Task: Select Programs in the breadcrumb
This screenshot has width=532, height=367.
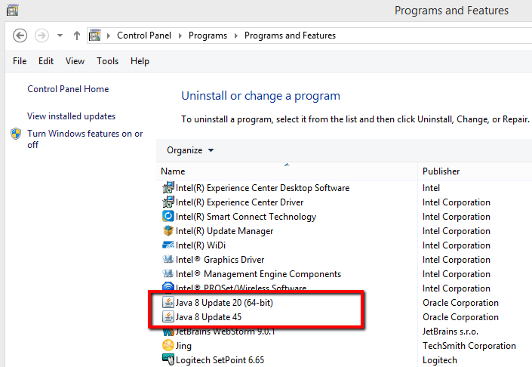Action: tap(208, 35)
